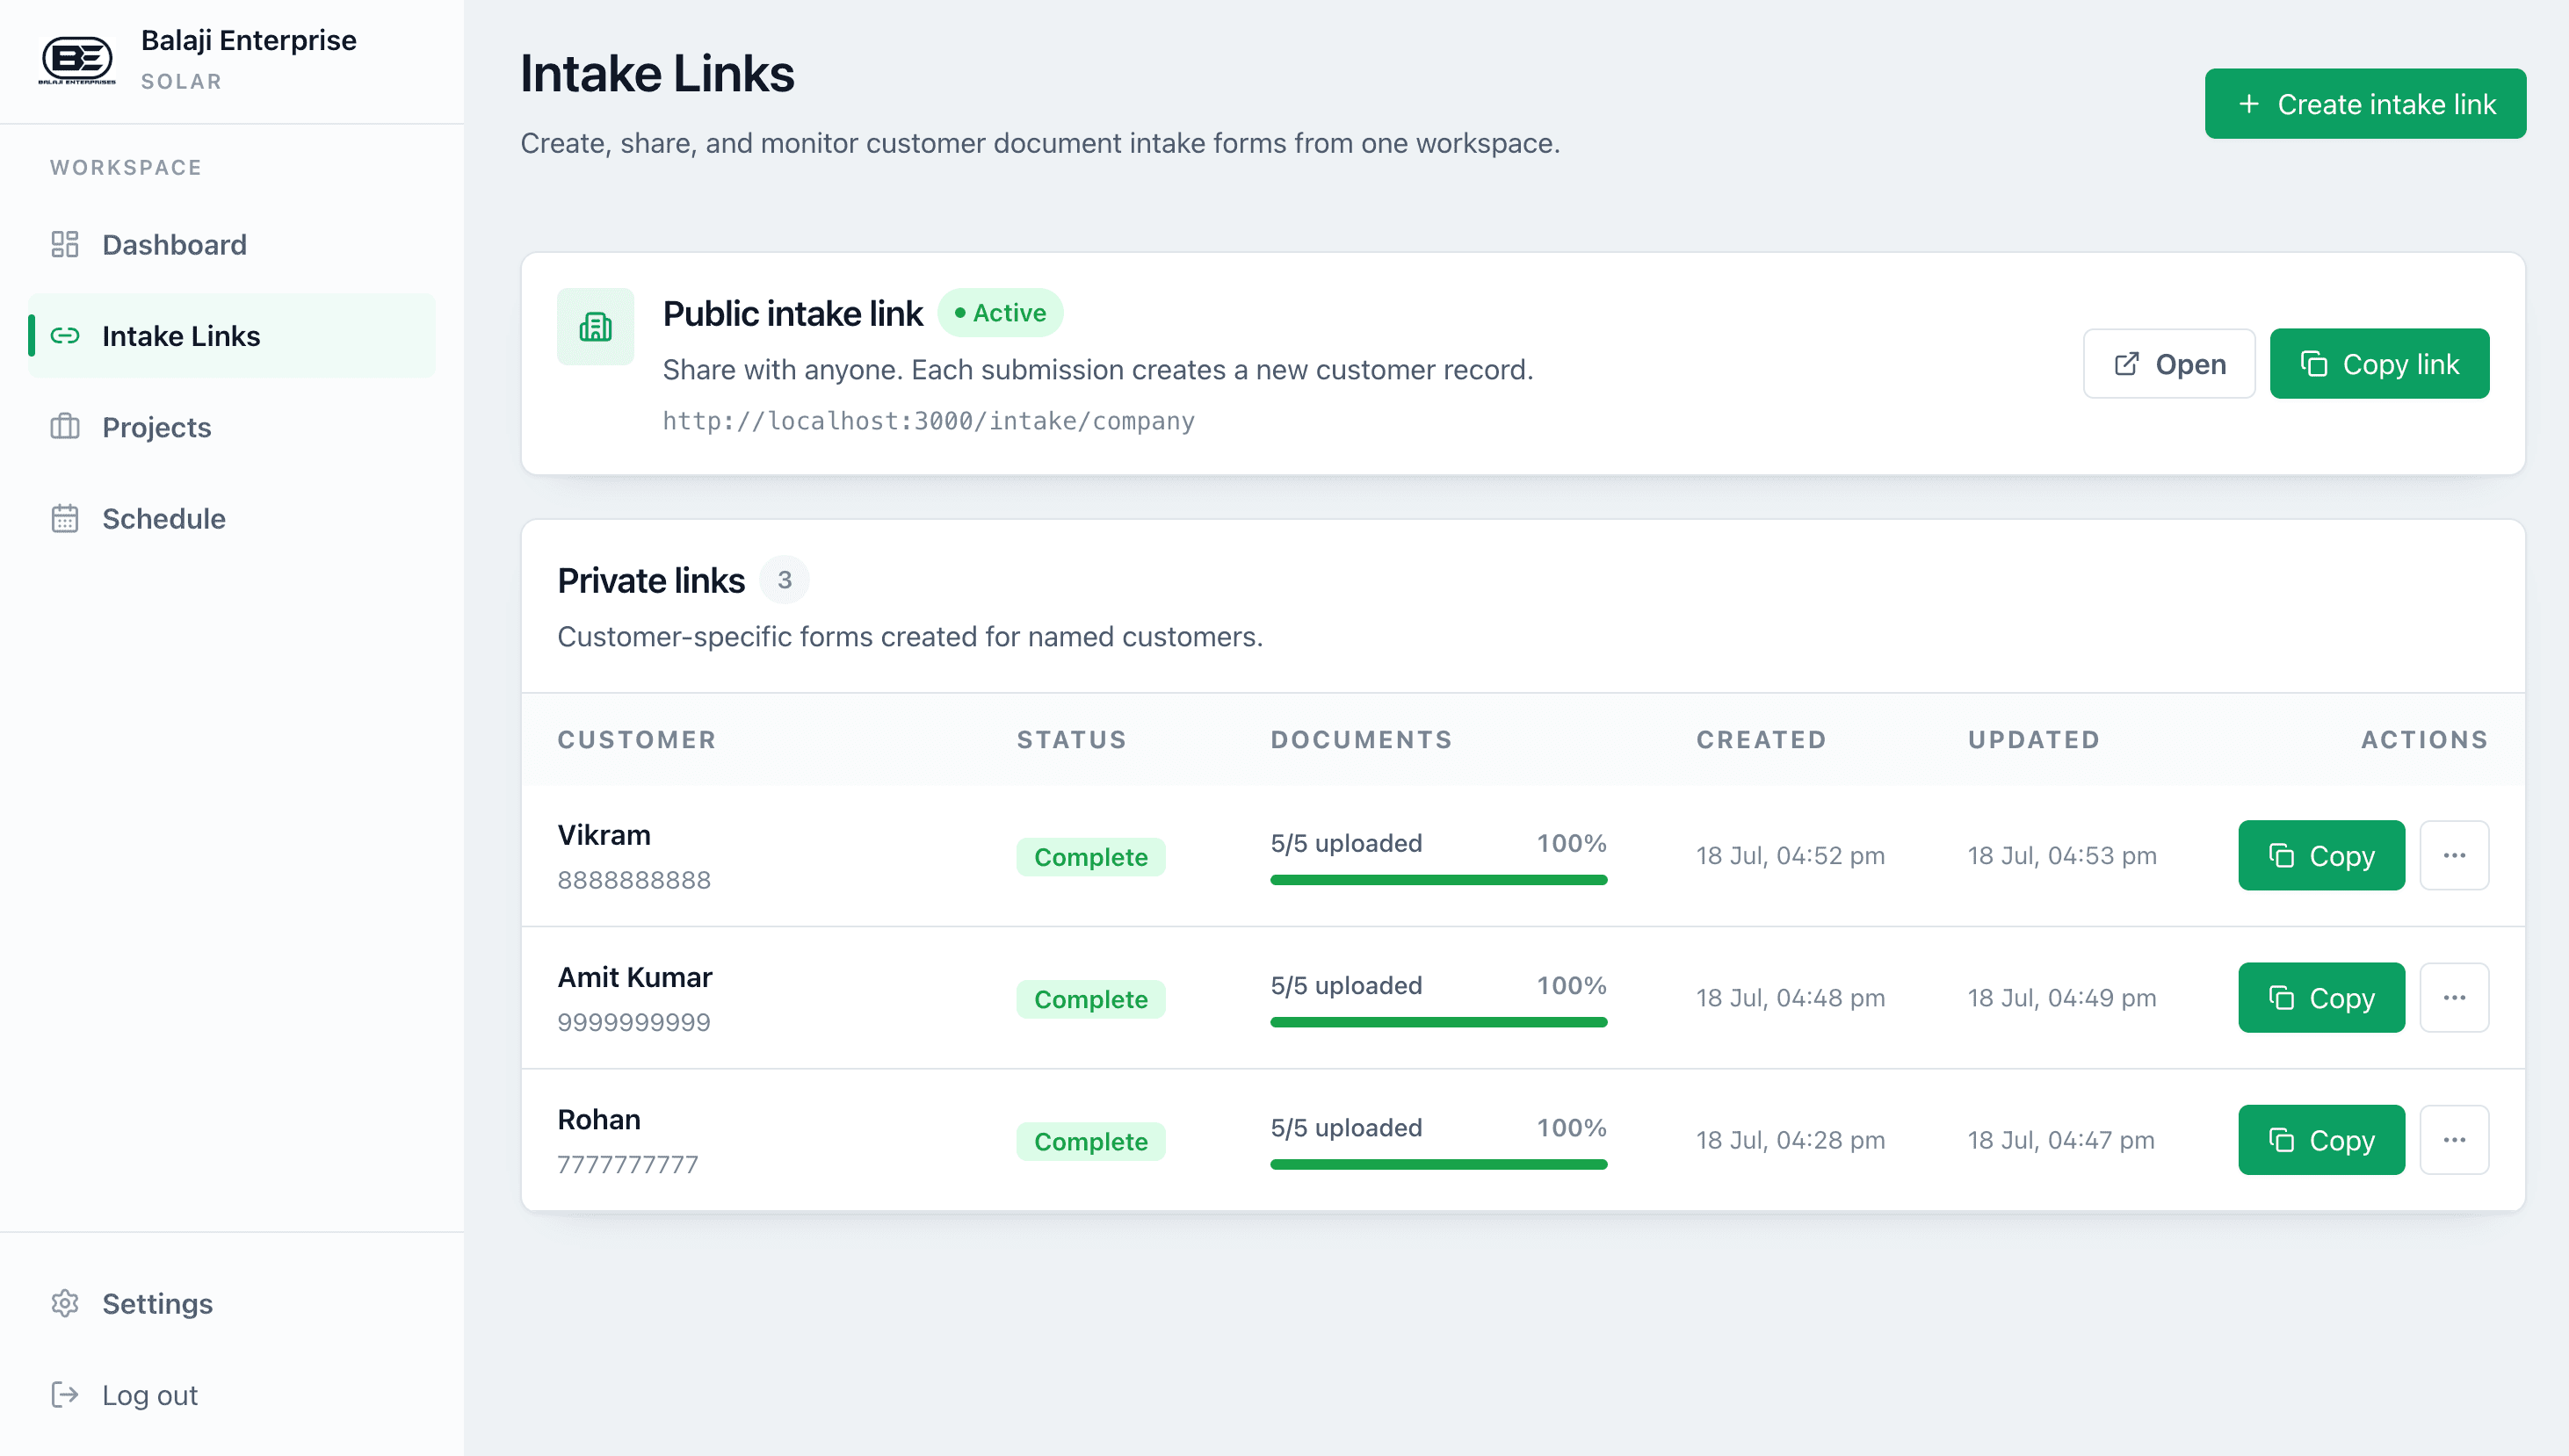
Task: Click the Projects briefcase icon
Action: click(x=65, y=427)
